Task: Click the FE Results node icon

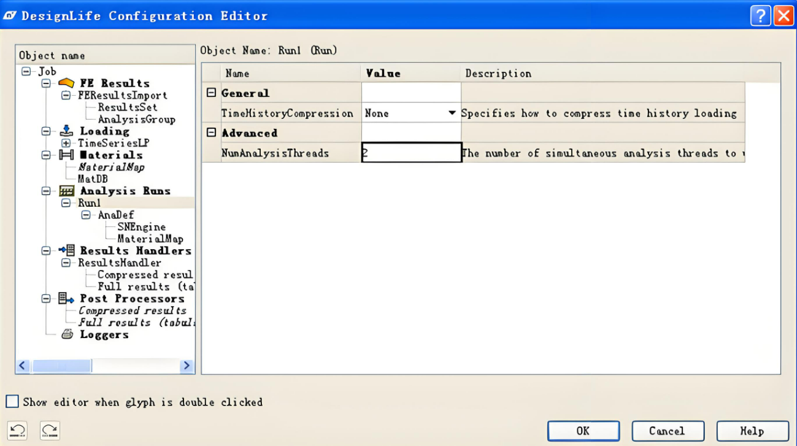Action: point(66,83)
